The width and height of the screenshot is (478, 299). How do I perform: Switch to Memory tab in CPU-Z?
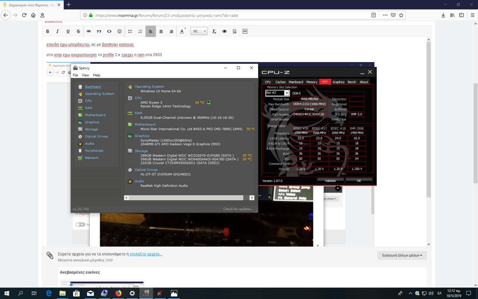[x=312, y=82]
